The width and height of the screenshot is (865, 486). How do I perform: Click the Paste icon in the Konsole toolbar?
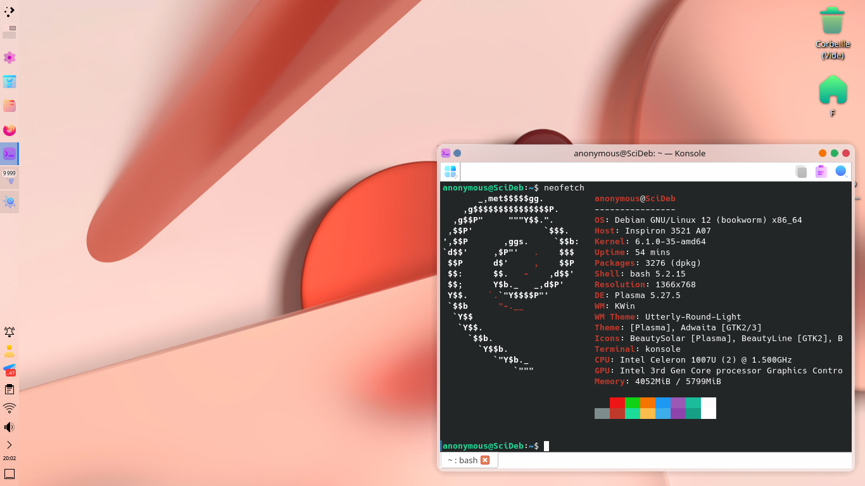point(821,171)
